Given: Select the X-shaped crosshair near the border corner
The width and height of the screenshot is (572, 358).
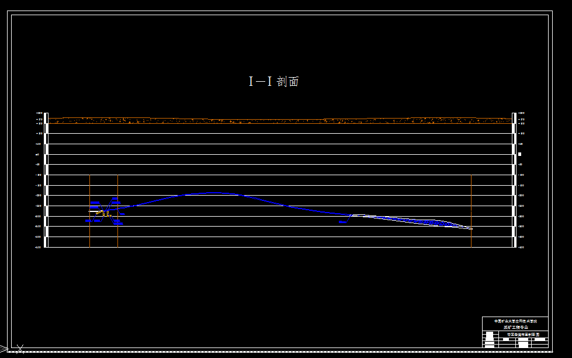Looking at the screenshot, I should (20, 349).
